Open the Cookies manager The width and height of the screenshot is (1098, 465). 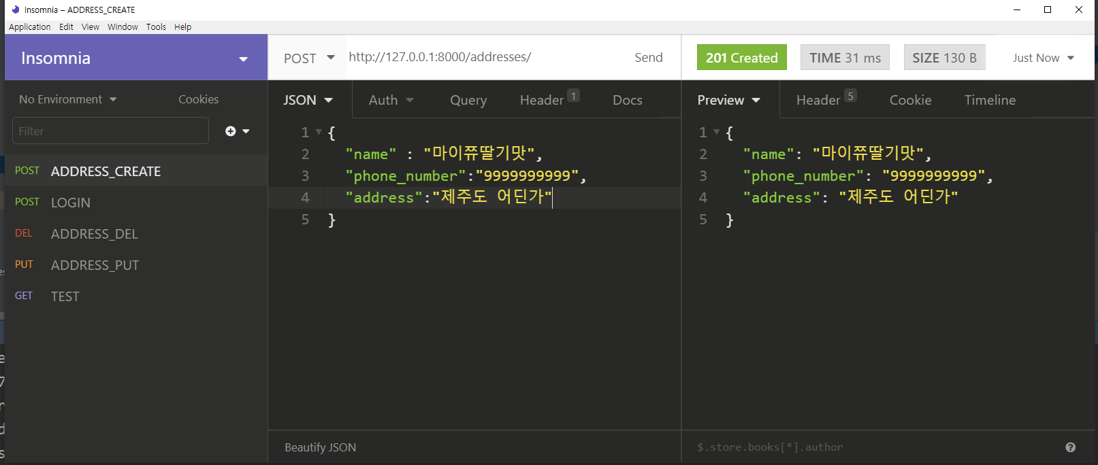[x=198, y=99]
